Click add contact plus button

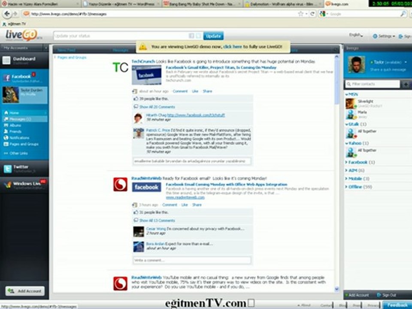(406, 85)
